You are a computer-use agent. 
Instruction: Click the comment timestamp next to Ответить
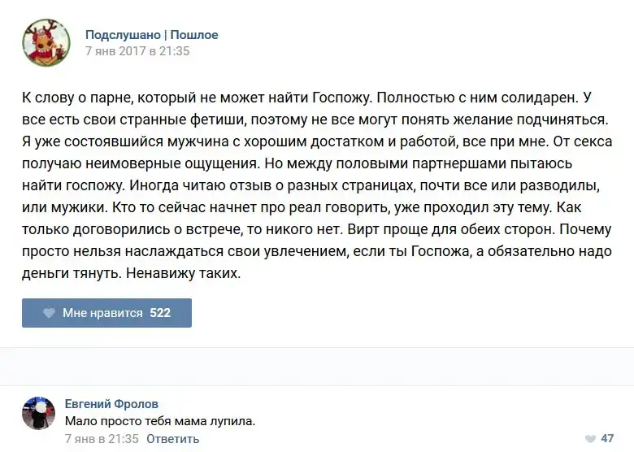[x=102, y=439]
